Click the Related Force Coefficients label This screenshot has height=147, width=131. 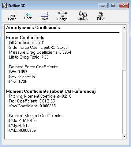[x=33, y=67]
